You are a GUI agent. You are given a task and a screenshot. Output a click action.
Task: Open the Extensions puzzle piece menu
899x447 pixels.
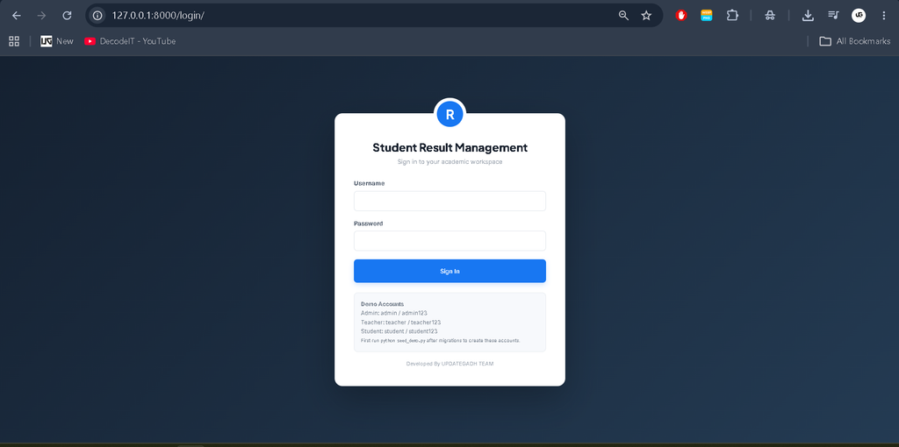pyautogui.click(x=732, y=16)
